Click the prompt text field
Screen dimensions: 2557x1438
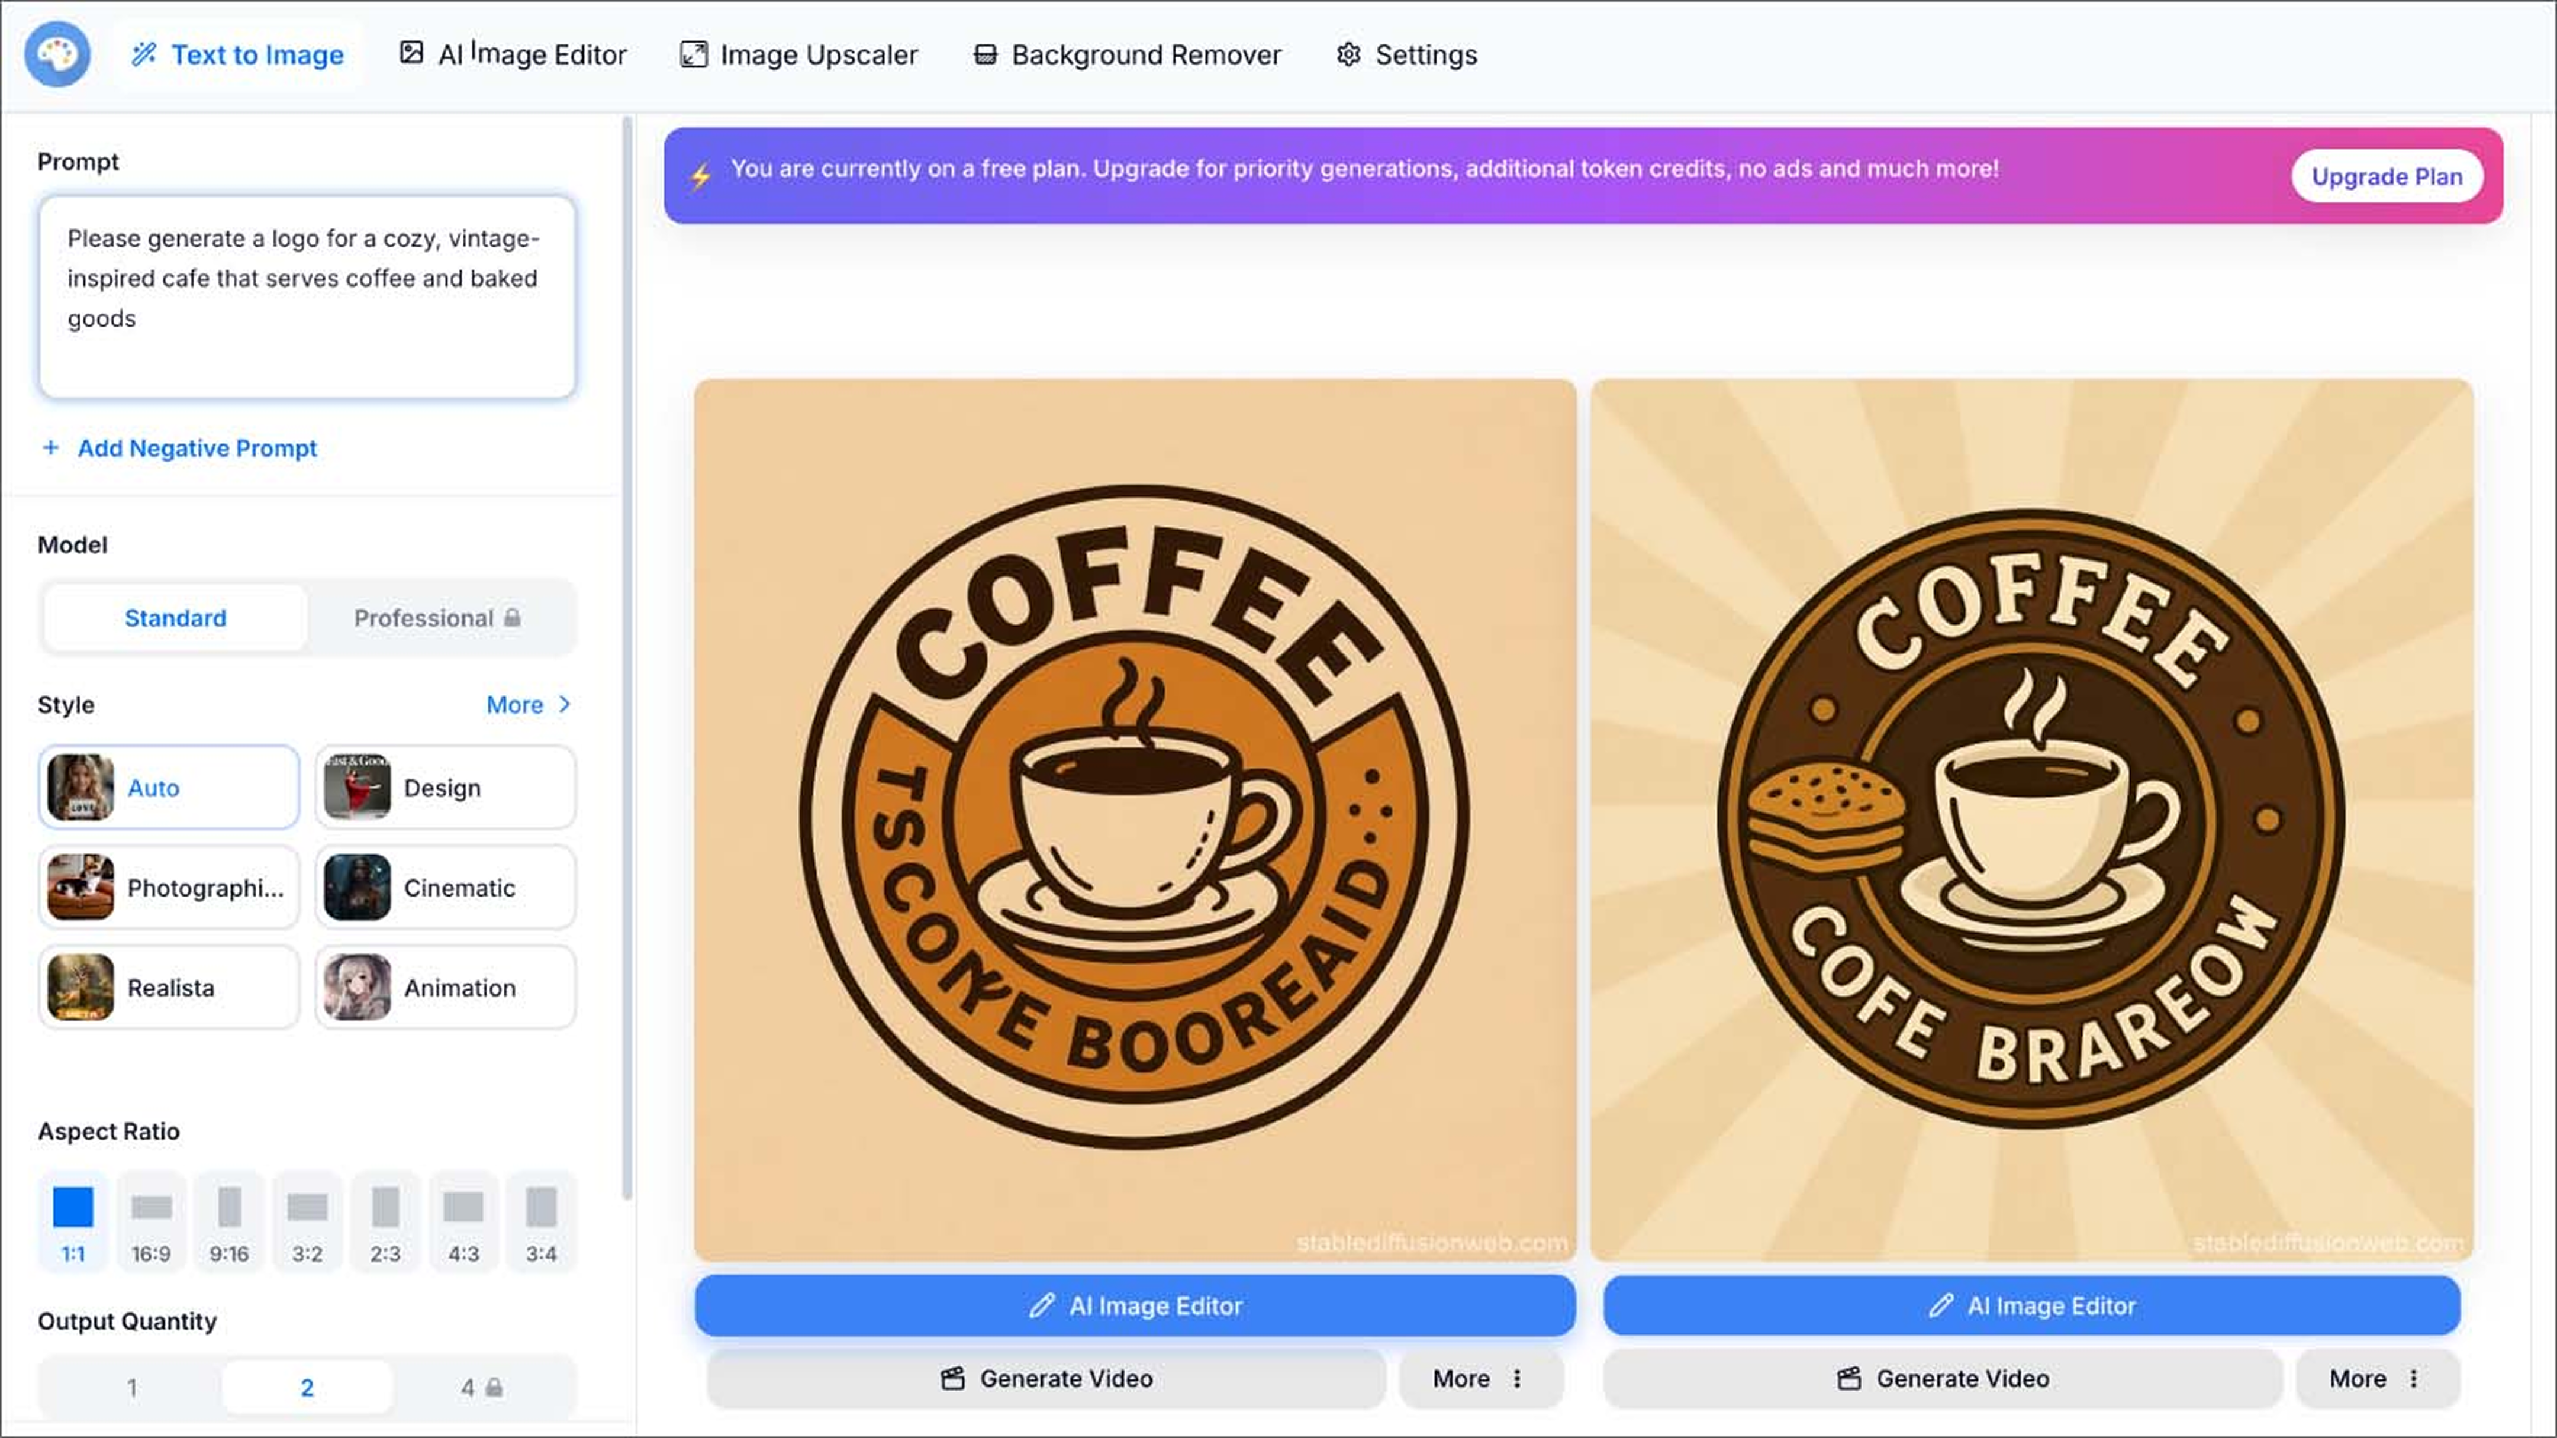click(x=307, y=296)
